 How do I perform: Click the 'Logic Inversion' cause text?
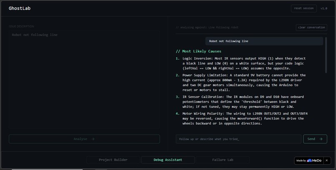(244, 63)
